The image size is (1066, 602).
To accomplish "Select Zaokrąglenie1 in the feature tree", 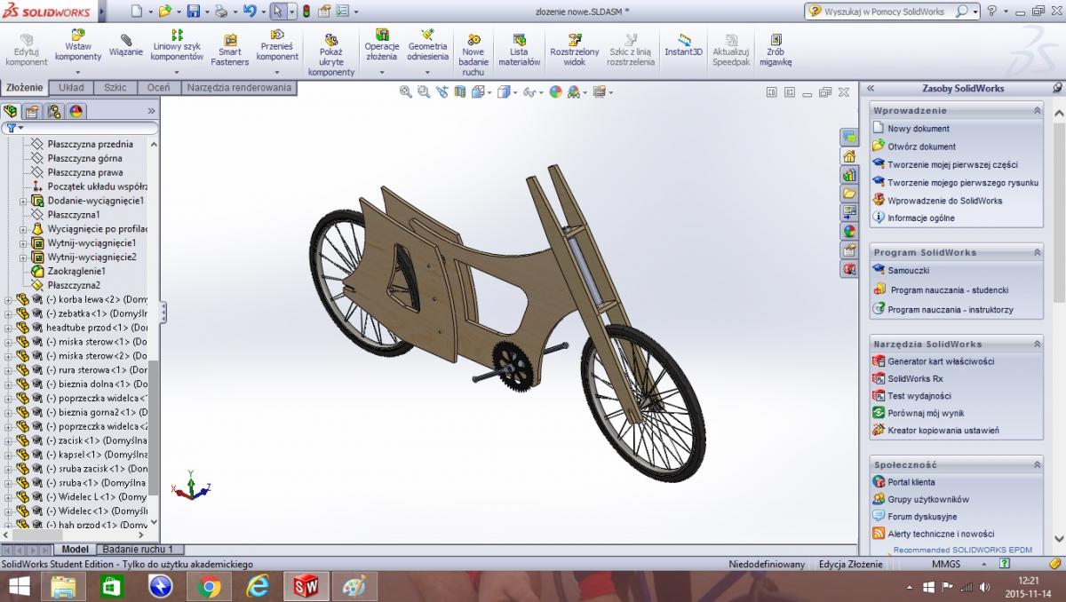I will point(76,271).
